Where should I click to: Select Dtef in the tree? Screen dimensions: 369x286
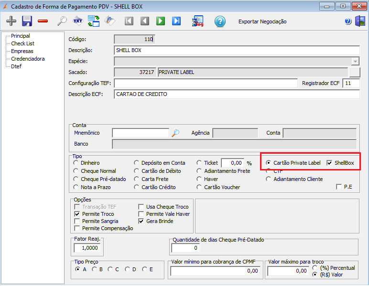click(x=16, y=66)
